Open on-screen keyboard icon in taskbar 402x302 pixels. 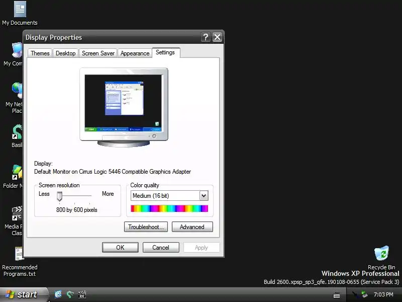point(337,295)
